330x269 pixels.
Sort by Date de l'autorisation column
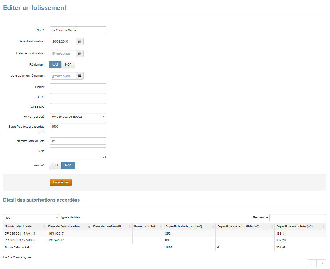(69, 226)
